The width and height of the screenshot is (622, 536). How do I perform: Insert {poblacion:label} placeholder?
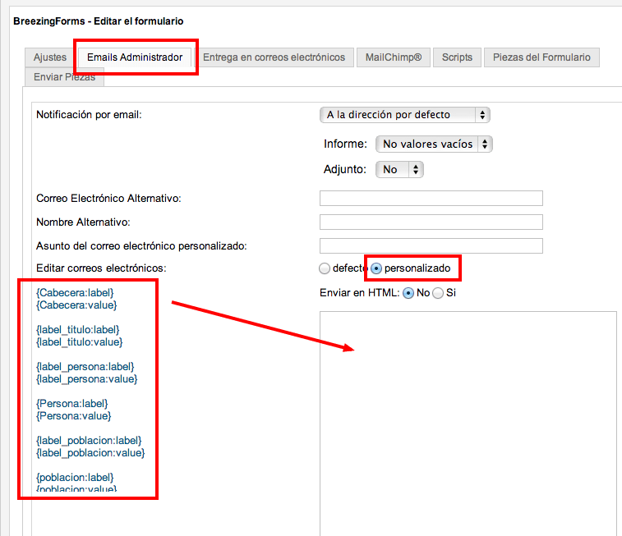click(x=75, y=477)
